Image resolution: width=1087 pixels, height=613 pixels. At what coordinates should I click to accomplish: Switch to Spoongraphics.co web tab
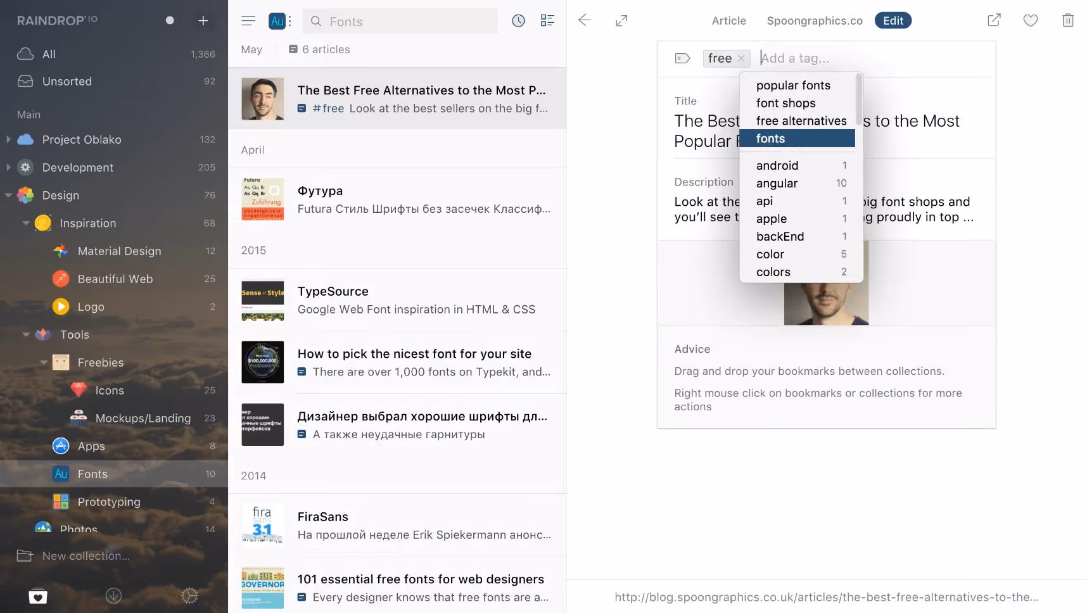815,21
